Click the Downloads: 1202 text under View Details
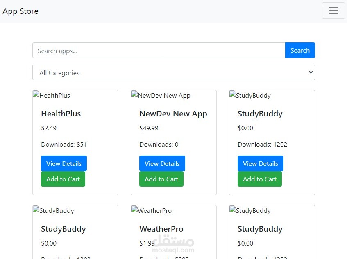The image size is (347, 259). pyautogui.click(x=262, y=145)
